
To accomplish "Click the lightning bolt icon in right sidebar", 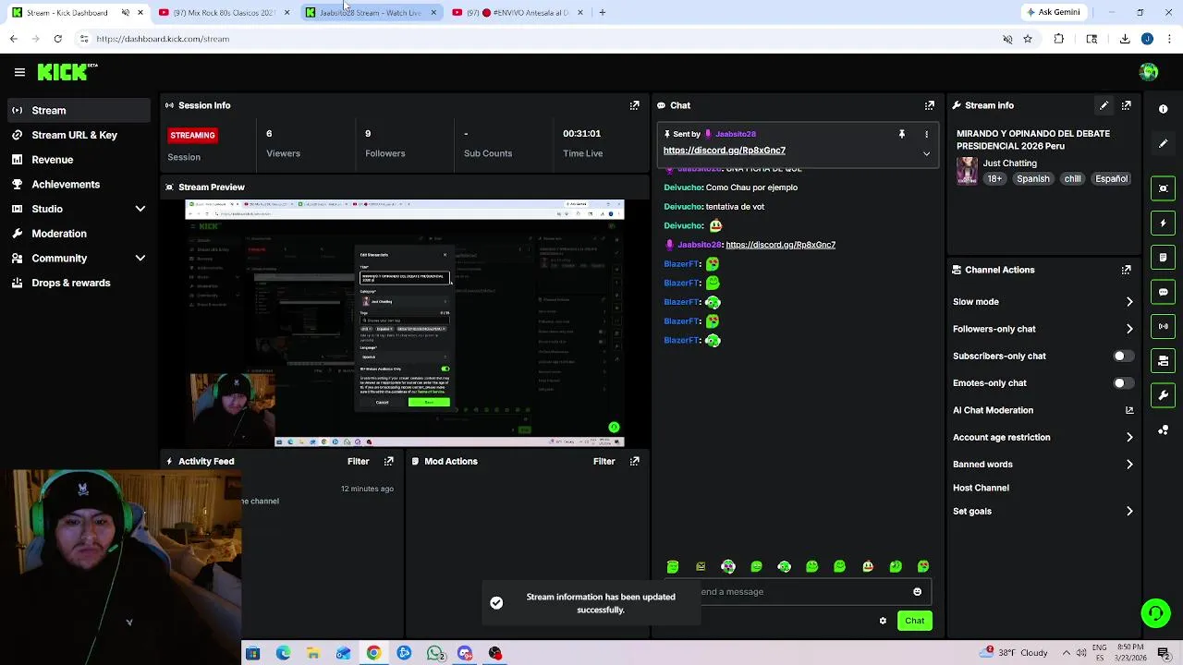I will (1164, 223).
